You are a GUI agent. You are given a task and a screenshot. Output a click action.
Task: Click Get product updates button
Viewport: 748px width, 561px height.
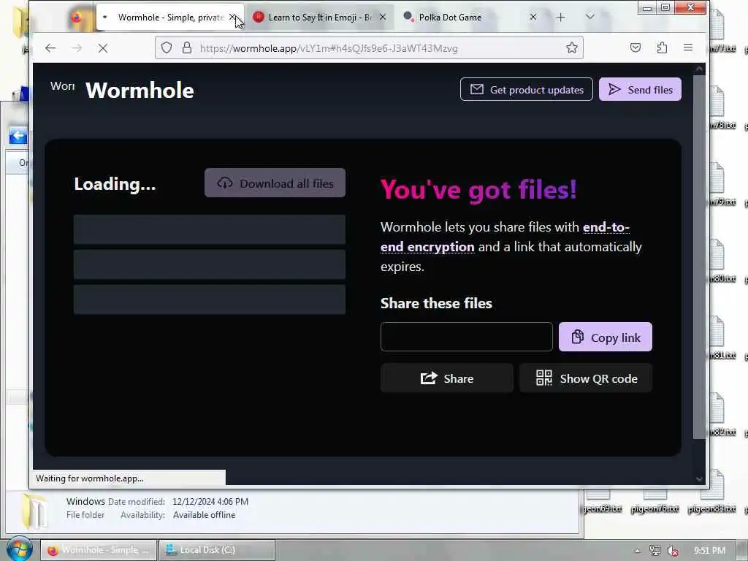[x=526, y=89]
